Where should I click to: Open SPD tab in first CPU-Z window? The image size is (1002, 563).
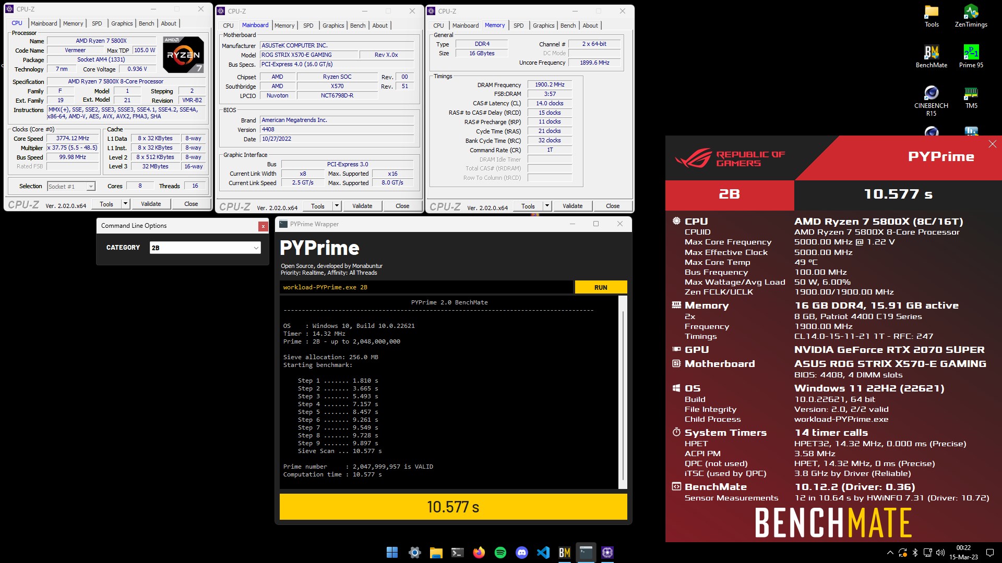pos(97,23)
